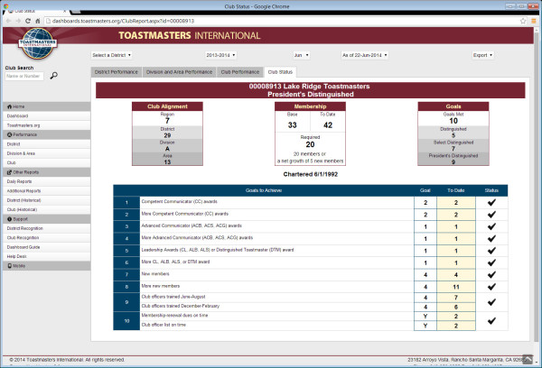Click the browser home icon
Screen dimensions: 542x368
click(38, 21)
